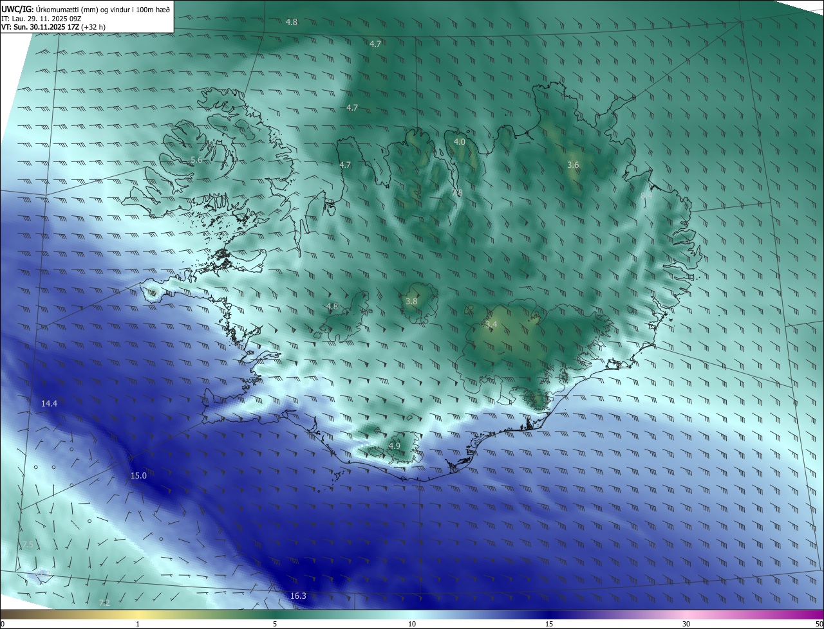Viewport: 824px width, 629px height.
Task: Click the 'IT: Lau. 29. 11. 2025 09Z' line
Action: click(x=41, y=18)
